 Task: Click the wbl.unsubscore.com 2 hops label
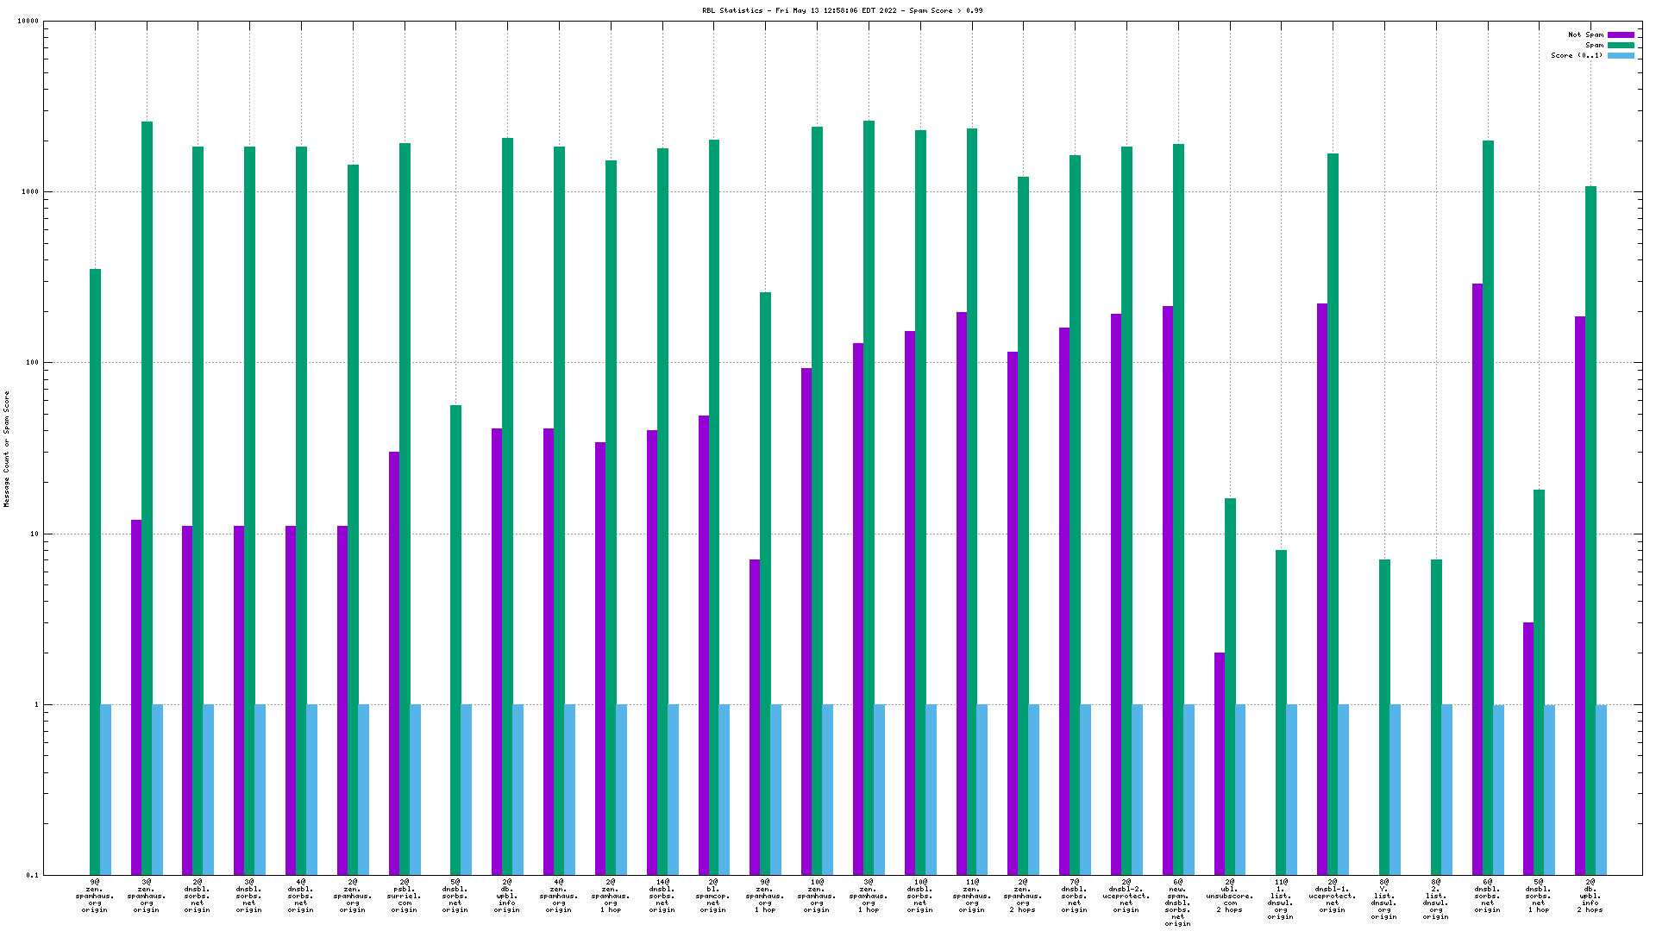[x=1229, y=896]
